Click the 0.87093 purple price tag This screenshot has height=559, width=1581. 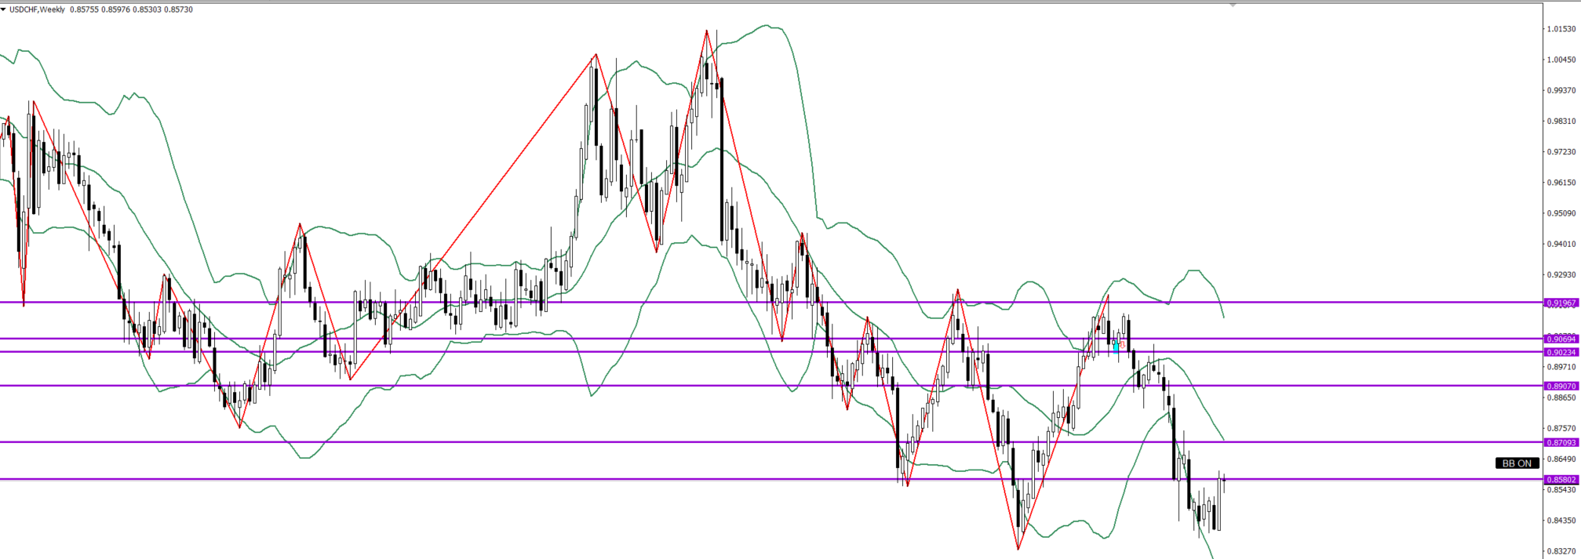point(1561,442)
